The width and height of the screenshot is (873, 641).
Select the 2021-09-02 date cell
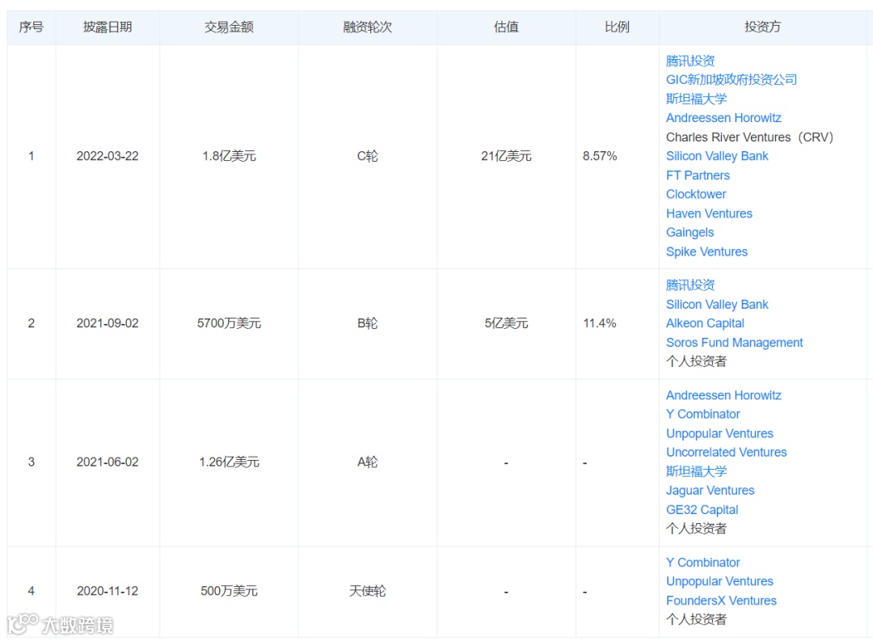(108, 323)
